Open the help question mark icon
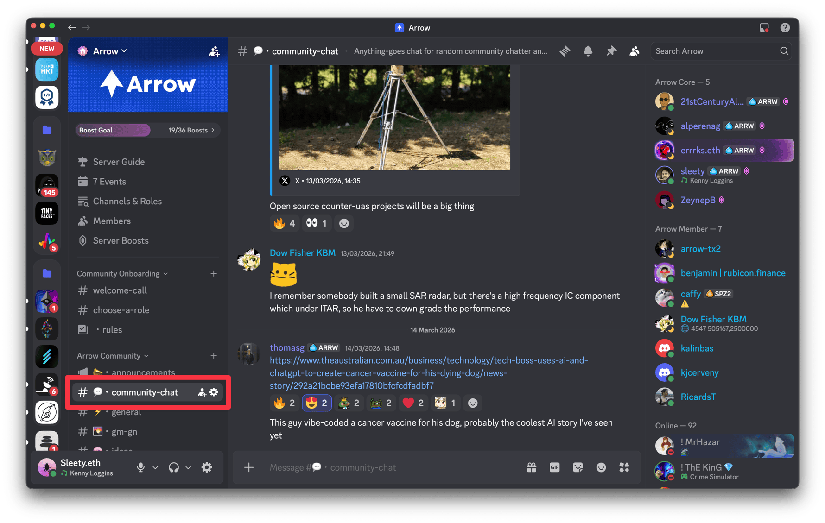This screenshot has width=825, height=523. 785,28
